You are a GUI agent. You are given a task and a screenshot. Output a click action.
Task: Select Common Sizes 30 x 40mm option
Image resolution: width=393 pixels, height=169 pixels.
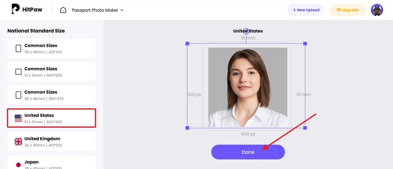pyautogui.click(x=51, y=95)
